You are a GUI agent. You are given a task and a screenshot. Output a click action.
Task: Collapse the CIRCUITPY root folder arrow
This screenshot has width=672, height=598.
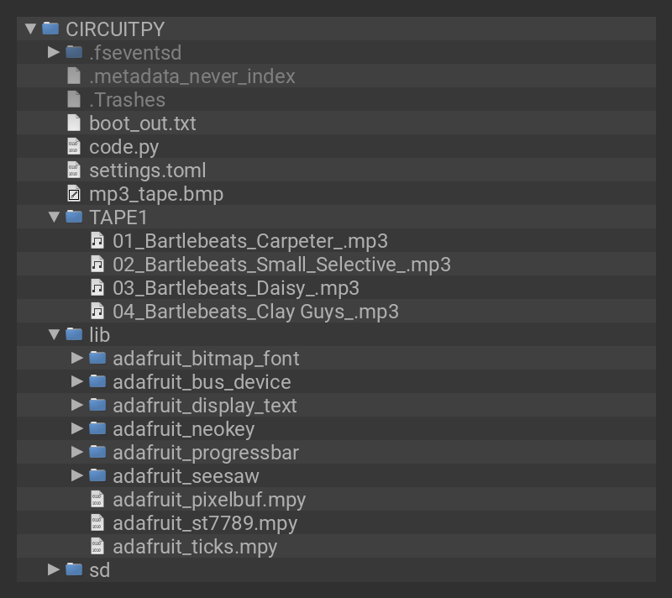point(31,29)
